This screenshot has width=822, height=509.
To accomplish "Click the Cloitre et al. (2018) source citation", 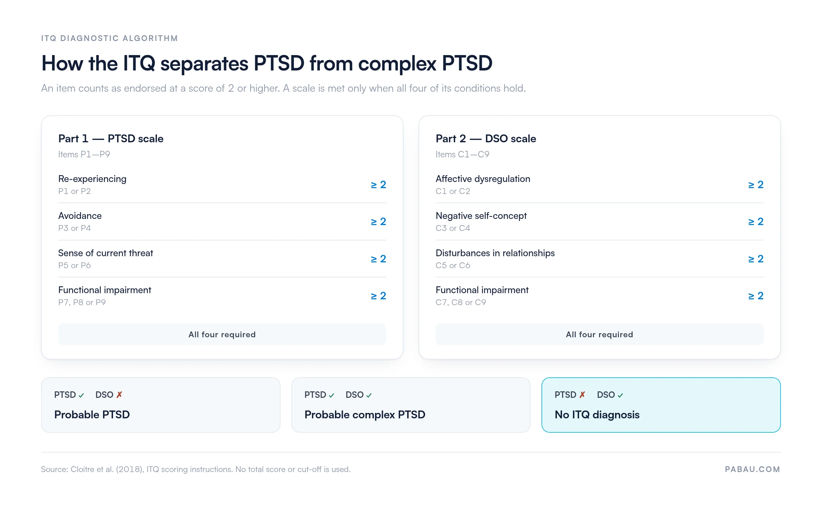I will point(107,469).
